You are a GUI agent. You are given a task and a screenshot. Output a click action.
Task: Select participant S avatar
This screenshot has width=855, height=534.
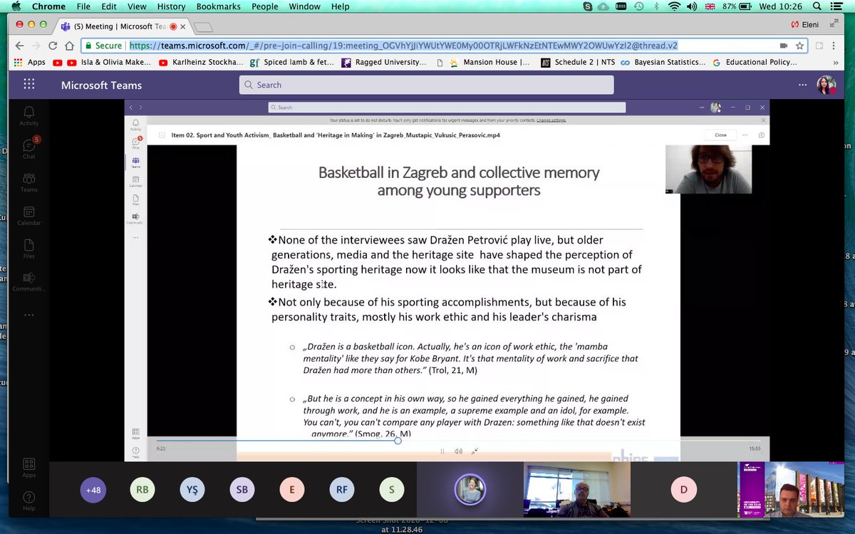tap(391, 490)
